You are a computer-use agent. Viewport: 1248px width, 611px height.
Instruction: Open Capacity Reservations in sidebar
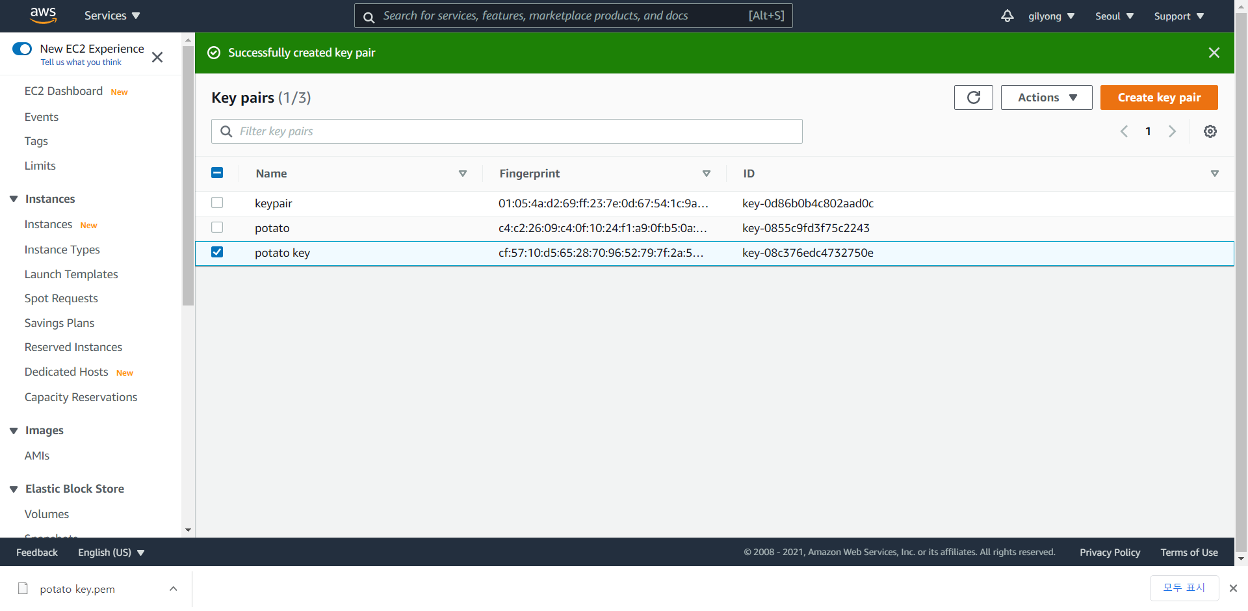click(81, 397)
